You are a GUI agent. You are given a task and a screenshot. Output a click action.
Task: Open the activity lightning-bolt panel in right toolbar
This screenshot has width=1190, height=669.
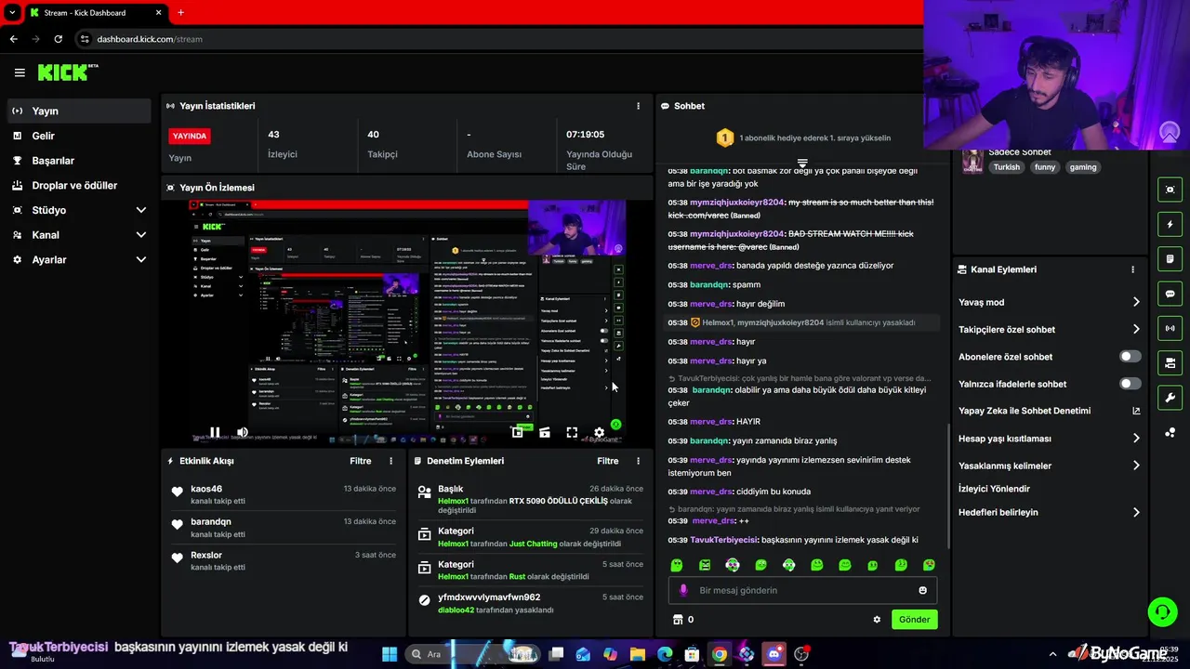(x=1170, y=224)
